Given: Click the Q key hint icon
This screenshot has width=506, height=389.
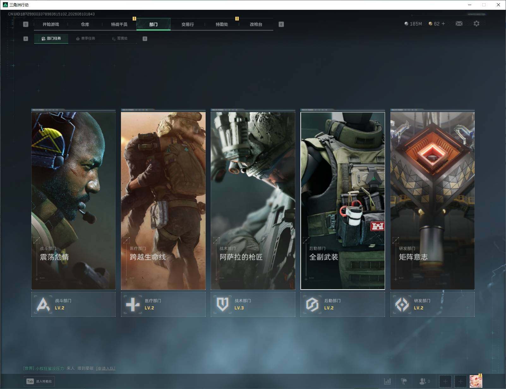Looking at the screenshot, I should point(26,24).
